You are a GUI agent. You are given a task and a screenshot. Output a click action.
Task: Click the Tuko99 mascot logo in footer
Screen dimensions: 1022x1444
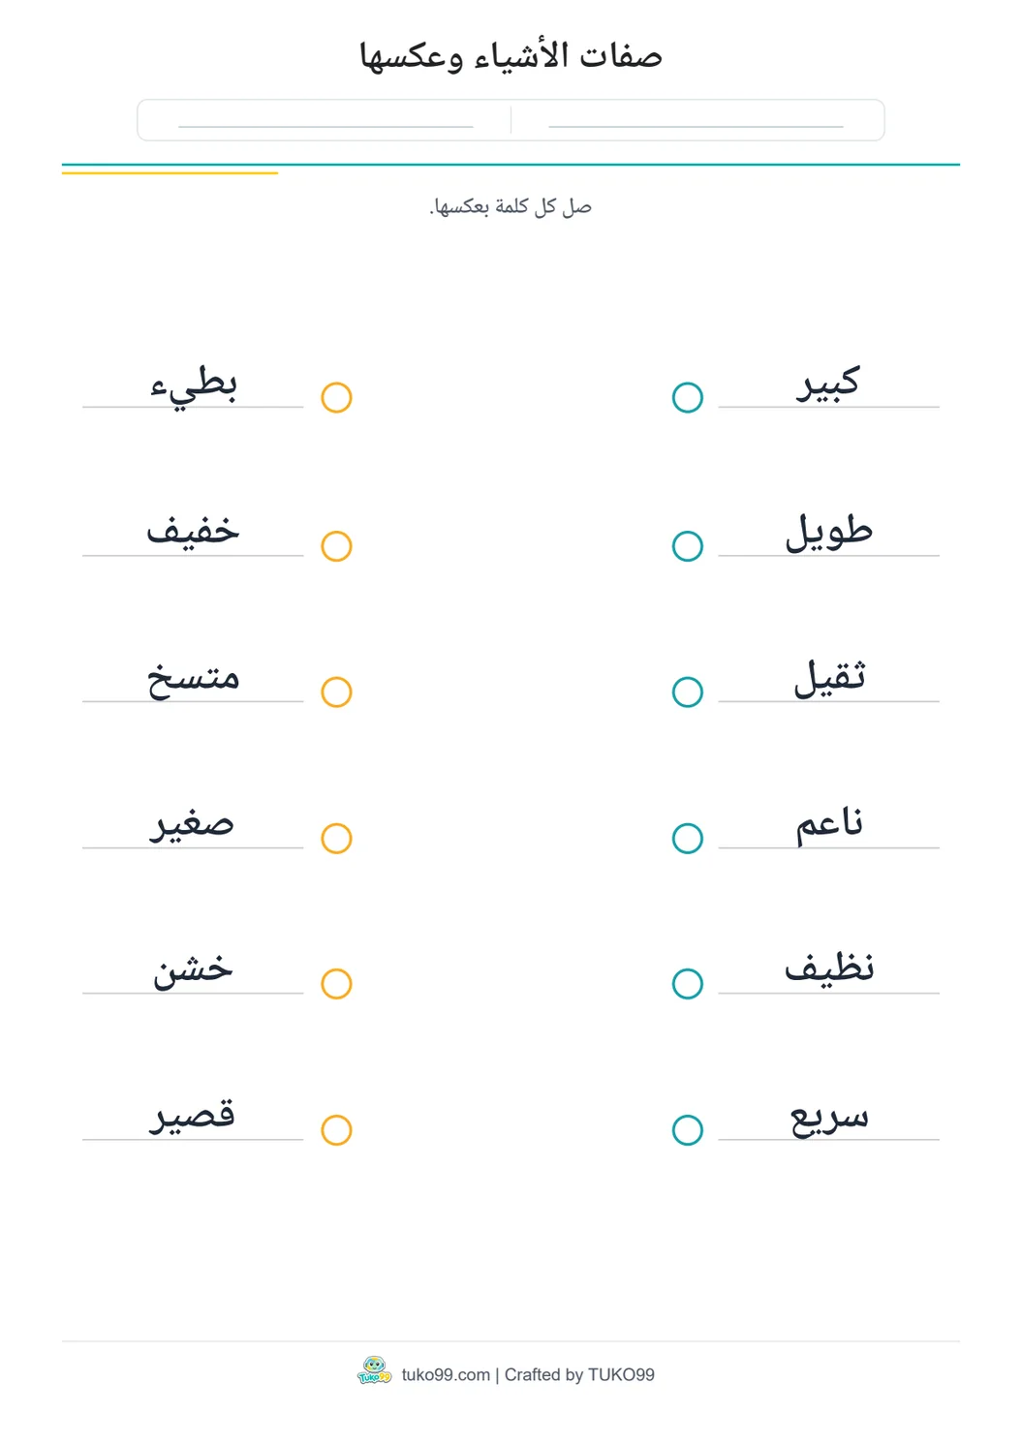374,1371
